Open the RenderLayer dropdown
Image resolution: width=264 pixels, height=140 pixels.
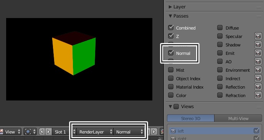(93, 132)
